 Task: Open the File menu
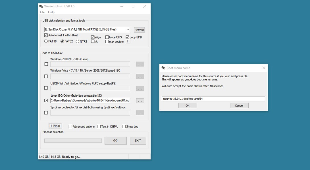coord(42,12)
